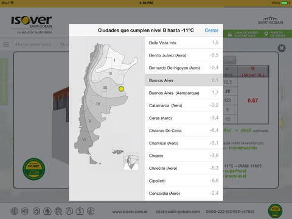The image size is (292, 219).
Task: Click the green Isover seal badge bottom right
Action: [275, 211]
